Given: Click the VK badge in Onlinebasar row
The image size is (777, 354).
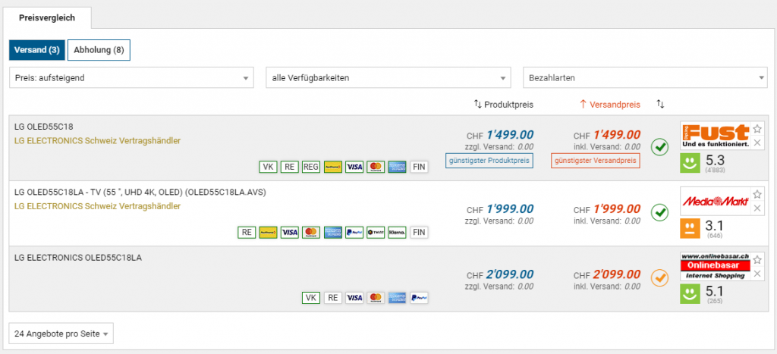Looking at the screenshot, I should (310, 298).
